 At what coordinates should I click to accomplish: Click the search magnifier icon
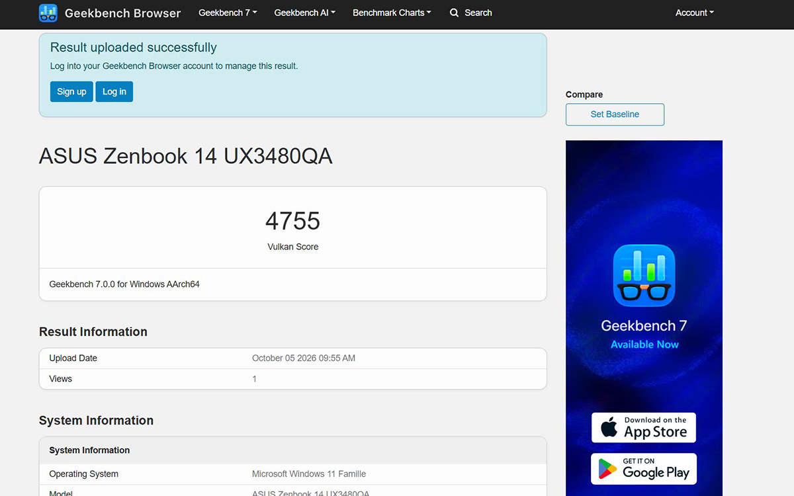tap(454, 13)
